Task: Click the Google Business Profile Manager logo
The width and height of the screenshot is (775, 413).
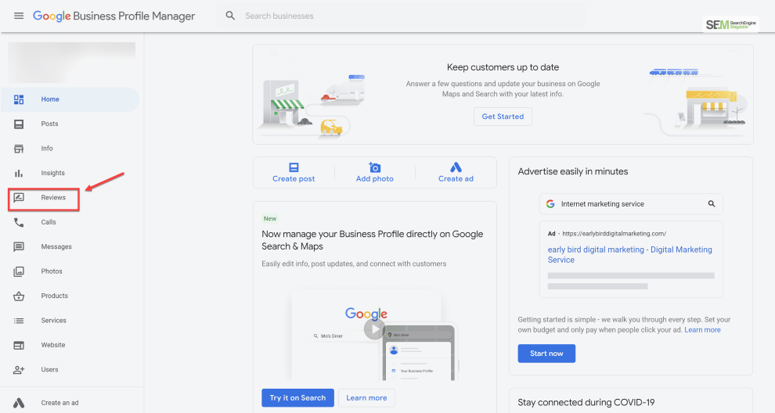Action: (x=114, y=16)
